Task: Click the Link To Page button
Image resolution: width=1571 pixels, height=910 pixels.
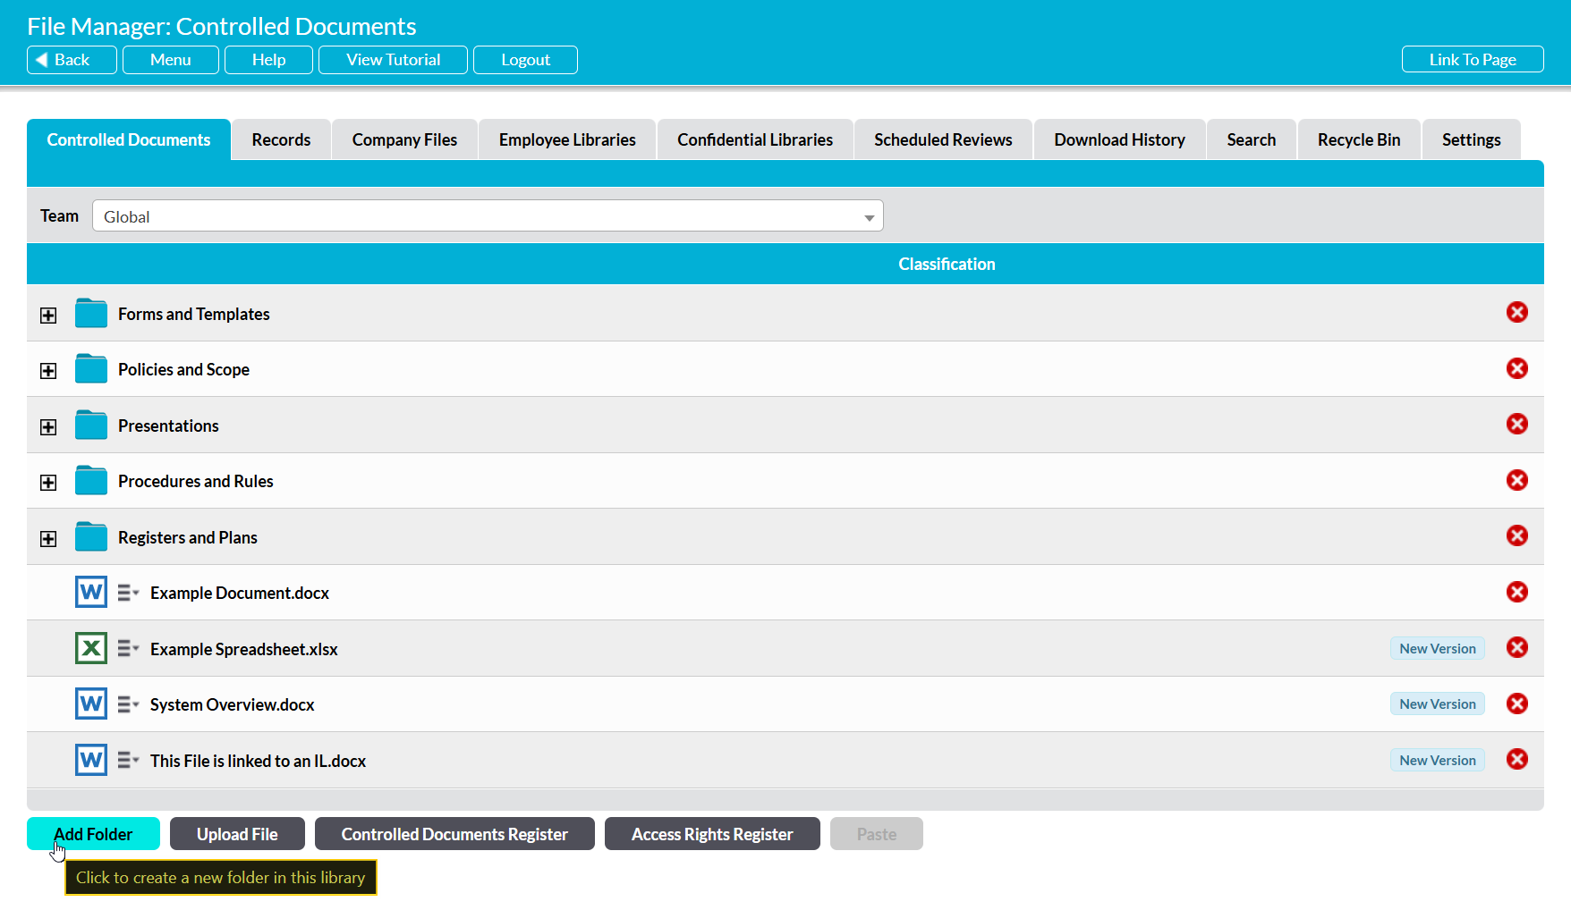Action: 1472,60
